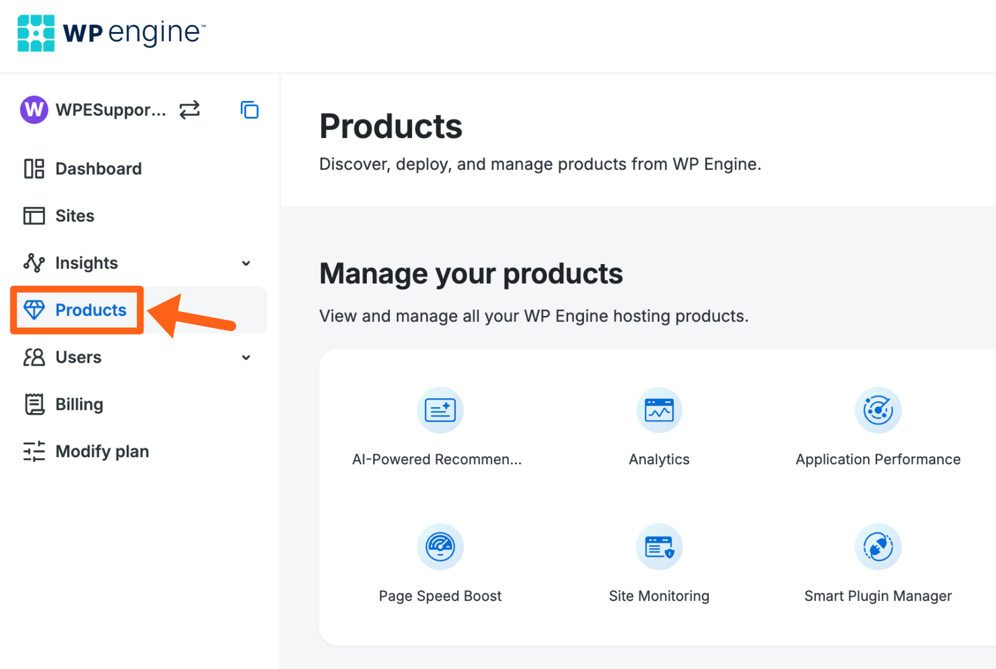
Task: Click the Analytics text label
Action: (x=659, y=459)
